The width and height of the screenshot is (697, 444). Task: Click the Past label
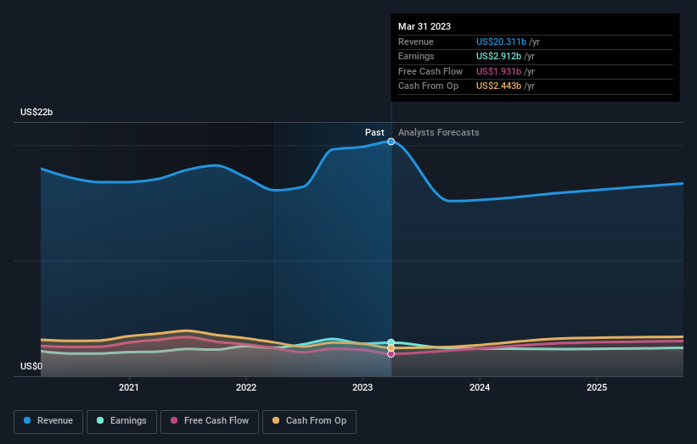click(374, 133)
